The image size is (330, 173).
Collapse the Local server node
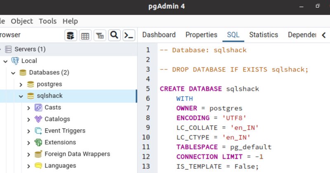click(x=5, y=62)
